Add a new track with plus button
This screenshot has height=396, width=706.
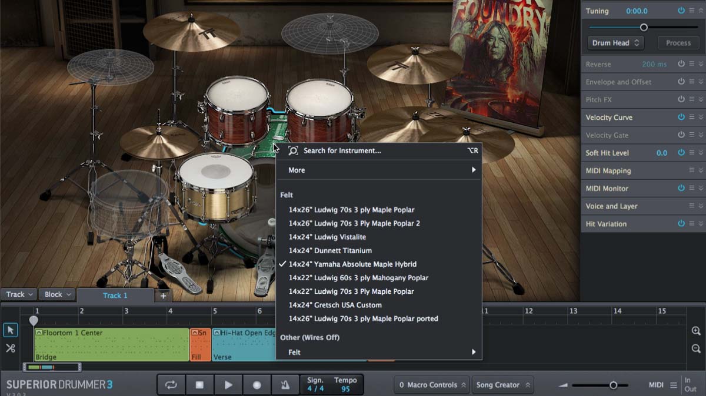[x=164, y=296]
